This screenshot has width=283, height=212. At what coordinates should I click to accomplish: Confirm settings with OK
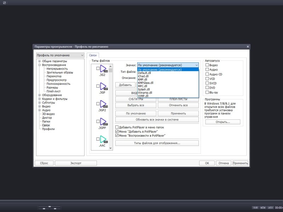207,163
